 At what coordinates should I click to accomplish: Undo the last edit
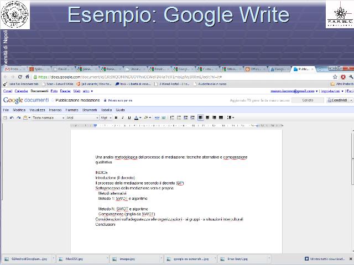[12, 118]
